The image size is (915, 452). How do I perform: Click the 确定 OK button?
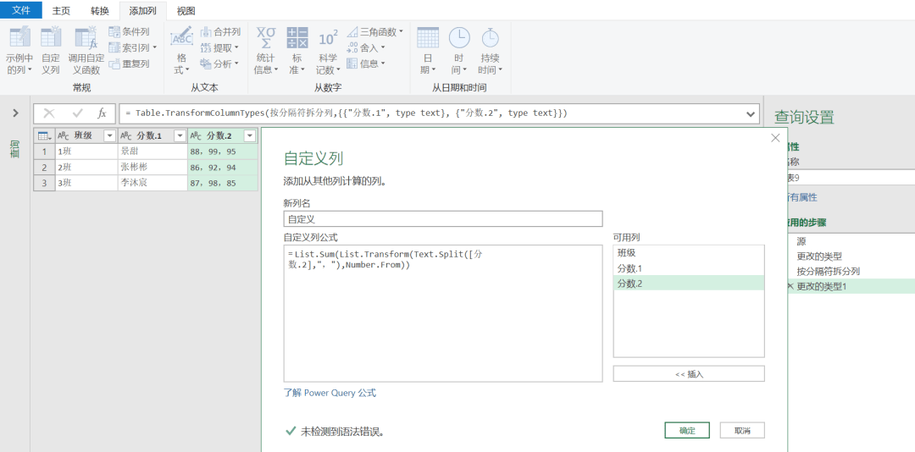pos(687,431)
